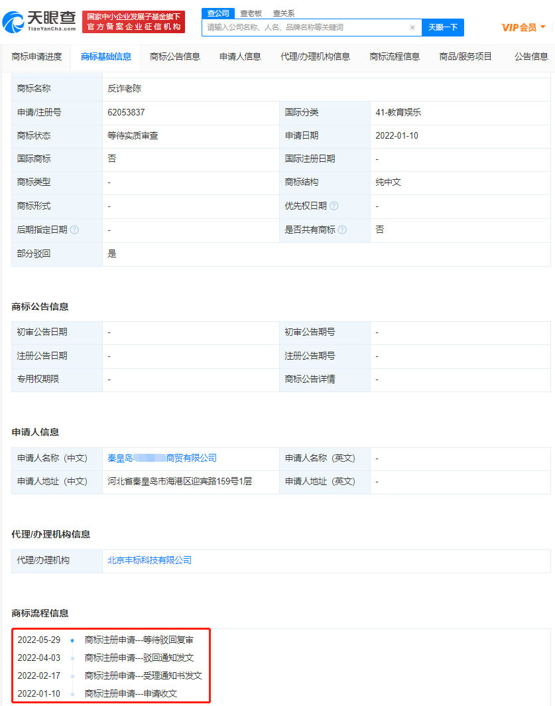Click the application date 2022-01-10 value
Viewport: 555px width, 706px height.
click(x=397, y=135)
